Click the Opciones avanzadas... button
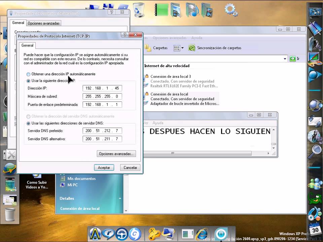This screenshot has width=323, height=242. [x=116, y=154]
